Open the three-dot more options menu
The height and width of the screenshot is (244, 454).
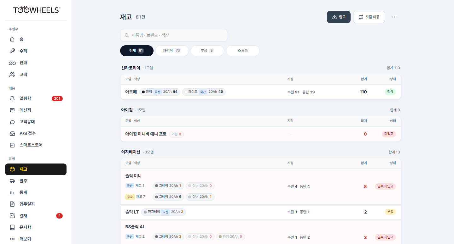click(394, 17)
